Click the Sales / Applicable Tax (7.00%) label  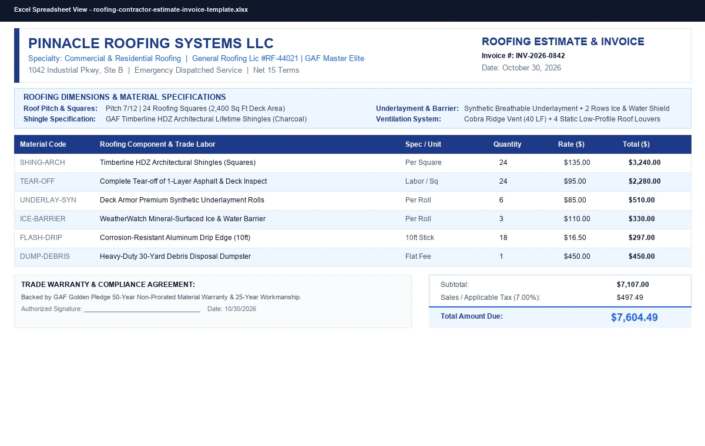[x=491, y=298]
